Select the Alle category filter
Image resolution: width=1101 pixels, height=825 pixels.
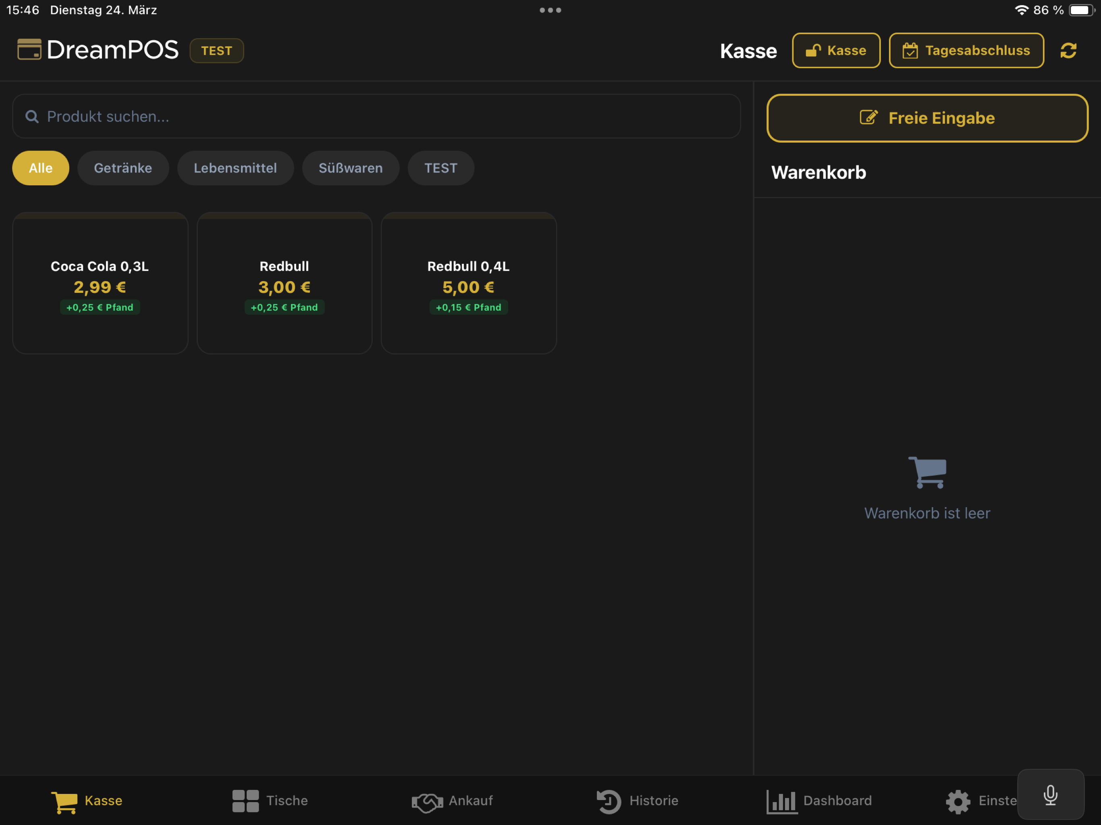[41, 168]
